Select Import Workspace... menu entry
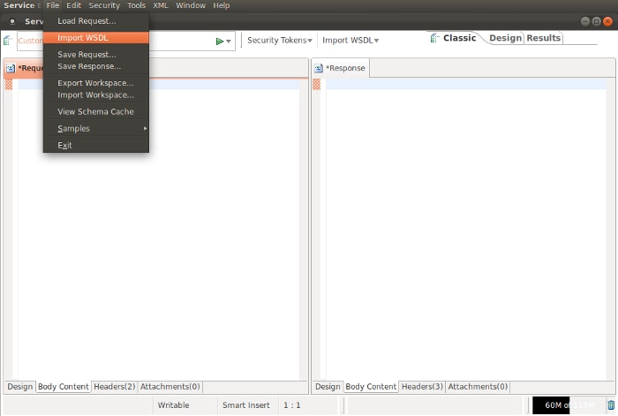This screenshot has width=618, height=416. pos(95,95)
